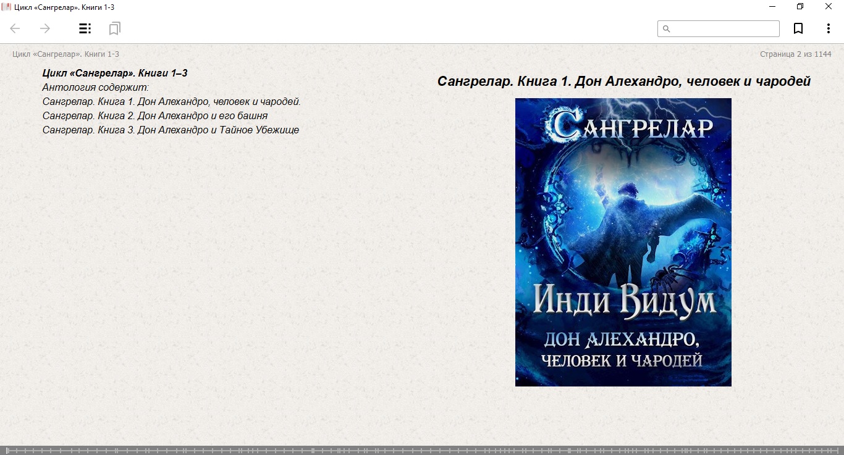Focus the book search input field
Screen dimensions: 844x455
click(724, 29)
